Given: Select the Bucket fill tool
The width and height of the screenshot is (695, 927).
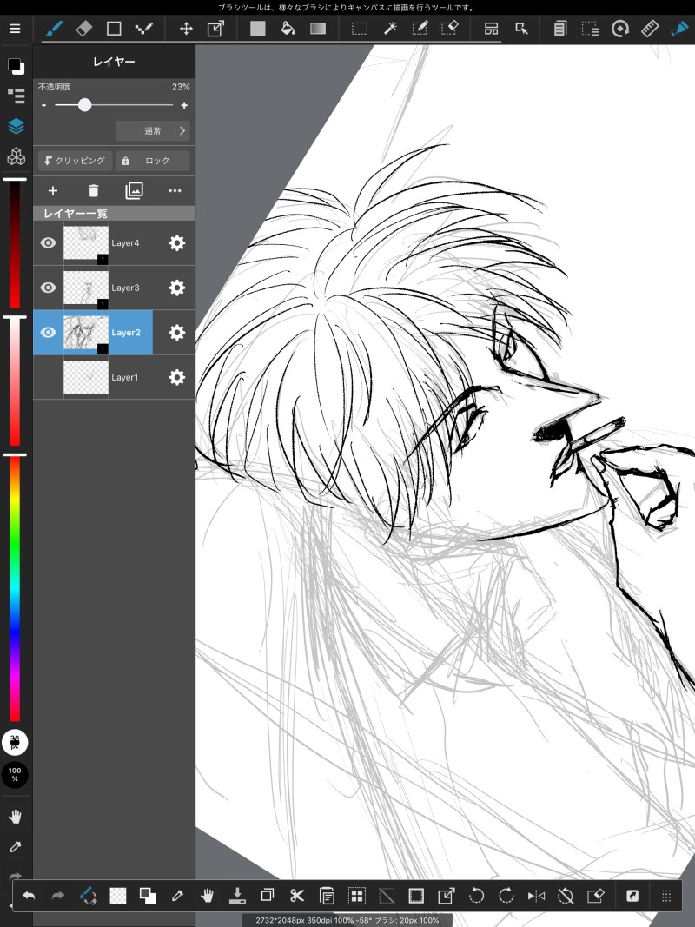Looking at the screenshot, I should (288, 29).
